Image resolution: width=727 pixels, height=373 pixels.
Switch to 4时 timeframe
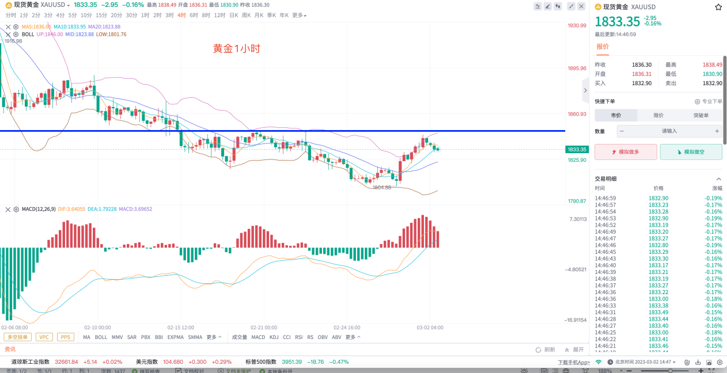pyautogui.click(x=181, y=15)
